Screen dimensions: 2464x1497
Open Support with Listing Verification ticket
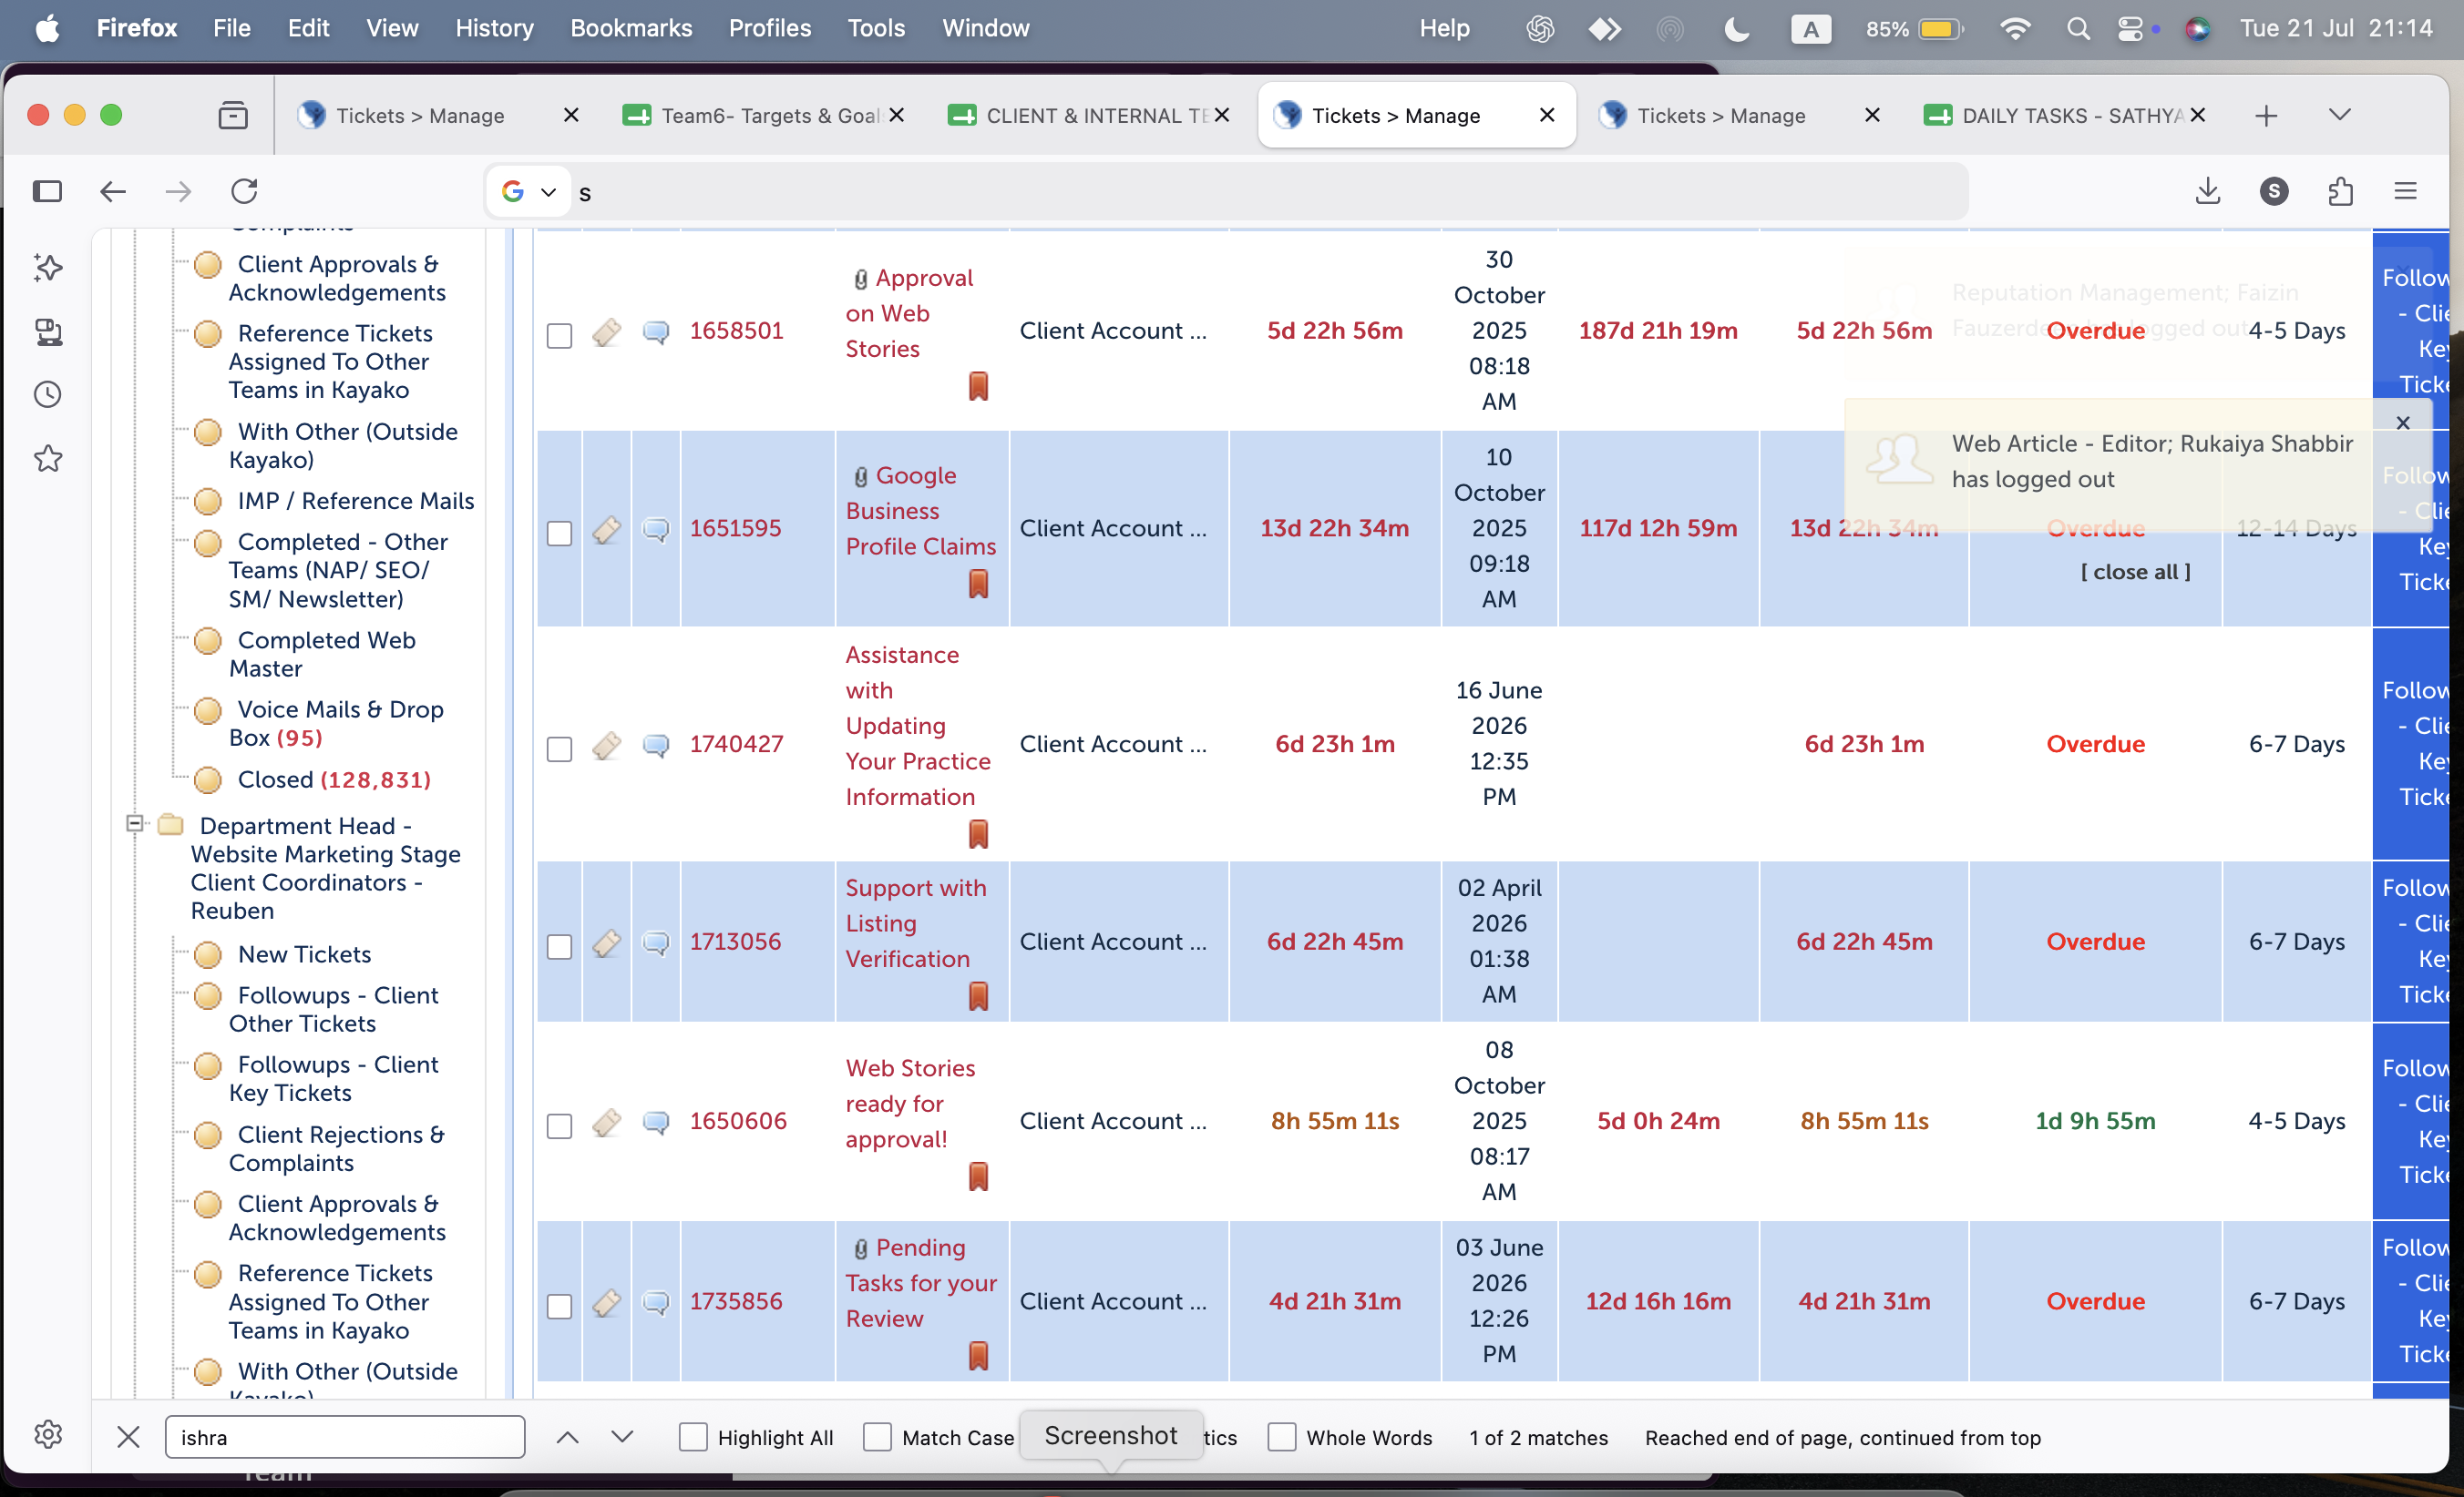915,923
